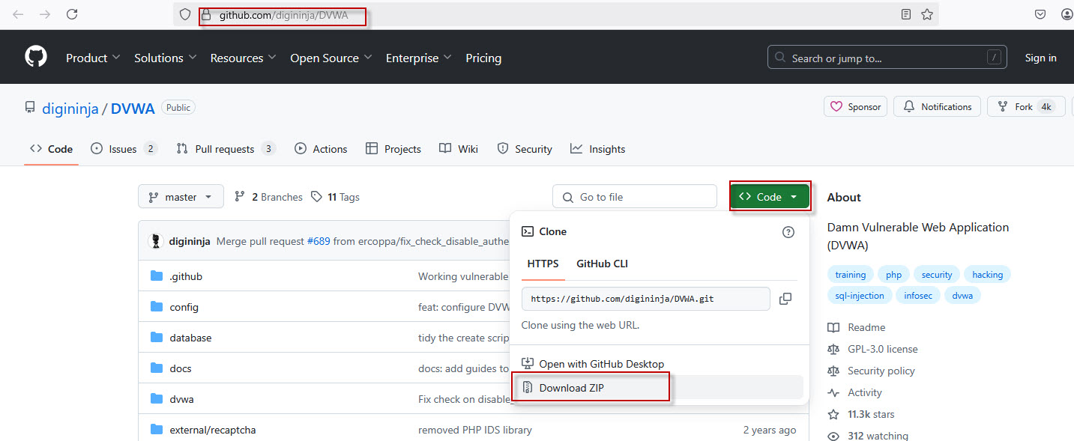Open the Insights tab
This screenshot has height=441, width=1074.
[597, 149]
